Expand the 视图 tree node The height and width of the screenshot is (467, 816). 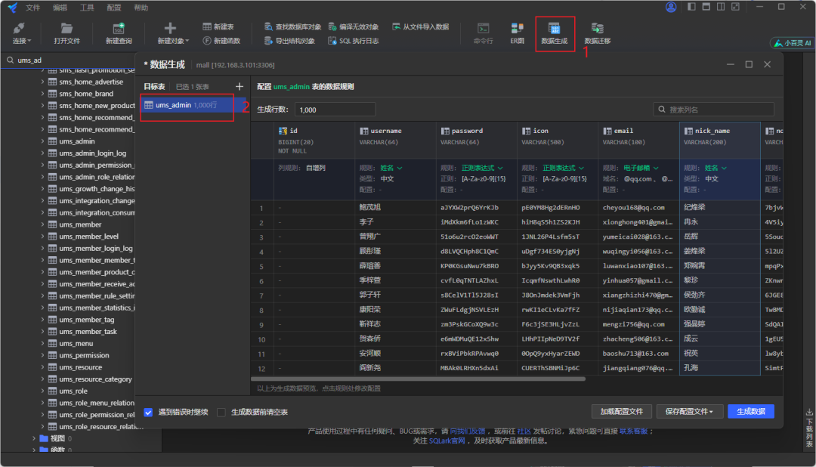[x=33, y=438]
